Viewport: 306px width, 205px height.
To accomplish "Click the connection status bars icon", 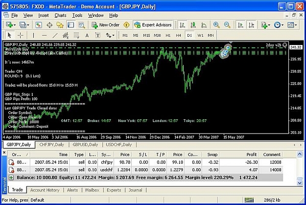I will point(249,200).
